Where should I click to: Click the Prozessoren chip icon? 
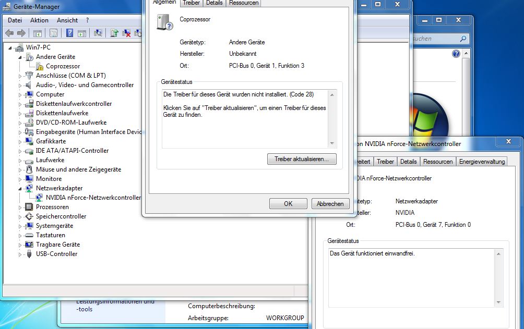click(29, 207)
